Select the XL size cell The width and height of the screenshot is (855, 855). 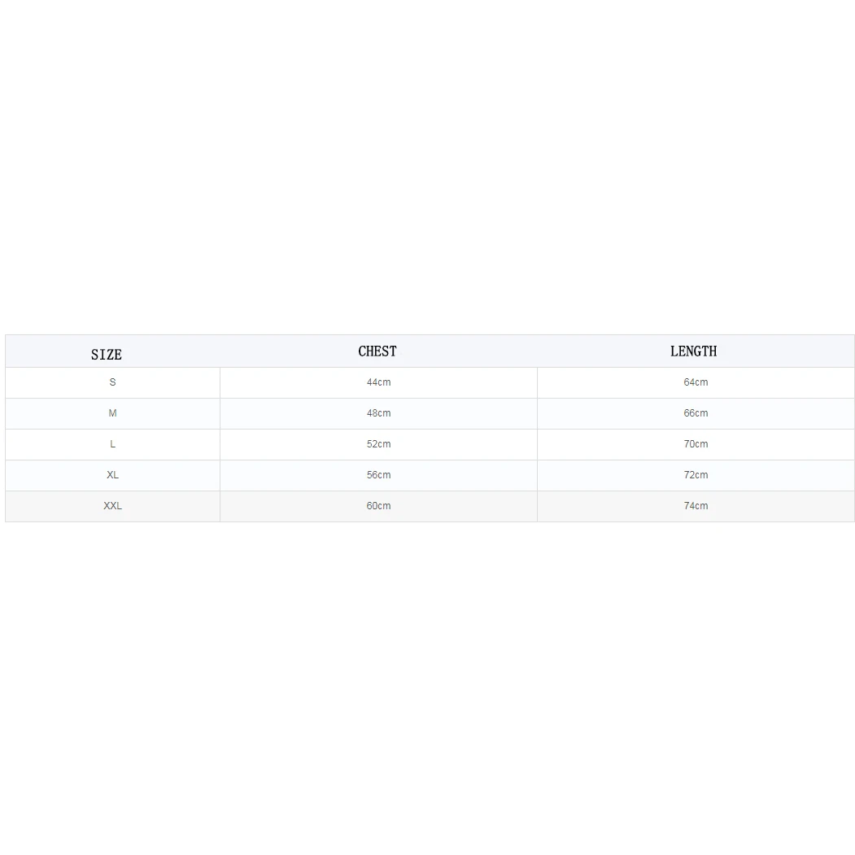coord(112,475)
